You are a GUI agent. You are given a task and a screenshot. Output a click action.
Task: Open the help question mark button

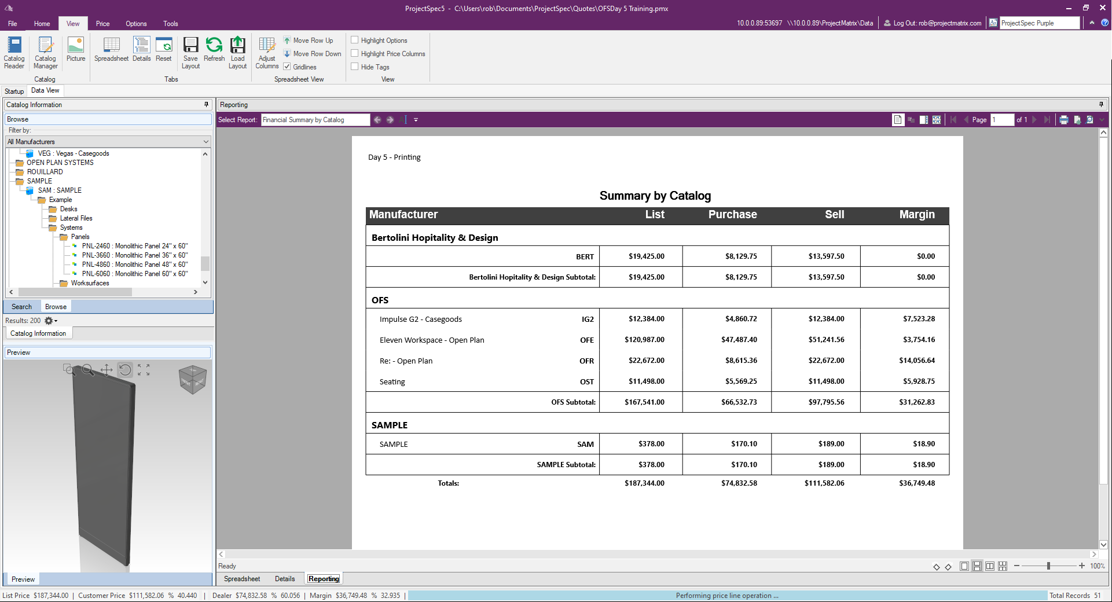pos(1104,23)
